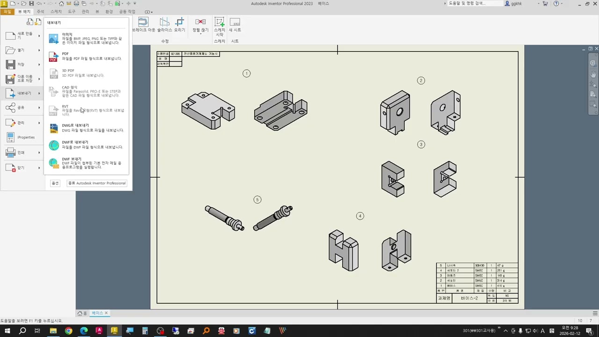
Task: Open Microsoft Edge from the taskbar
Action: [x=84, y=331]
